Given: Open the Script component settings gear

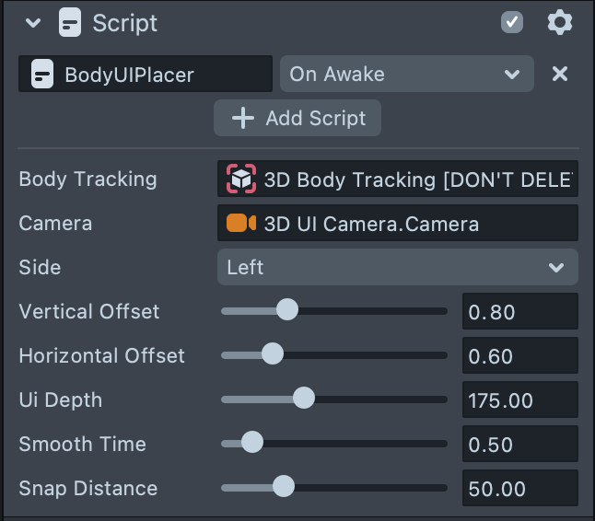Looking at the screenshot, I should tap(559, 23).
